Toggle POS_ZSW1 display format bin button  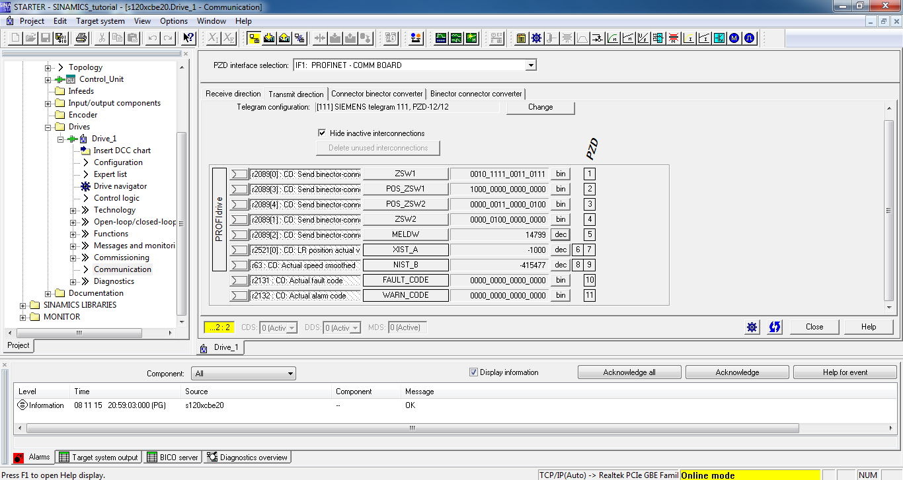[x=561, y=189]
